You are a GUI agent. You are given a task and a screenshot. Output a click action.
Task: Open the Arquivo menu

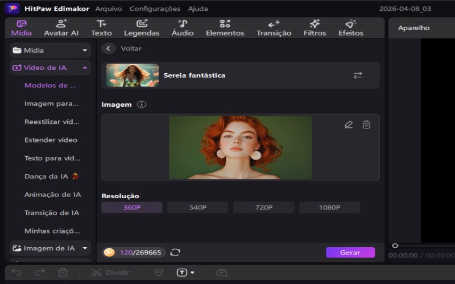109,9
